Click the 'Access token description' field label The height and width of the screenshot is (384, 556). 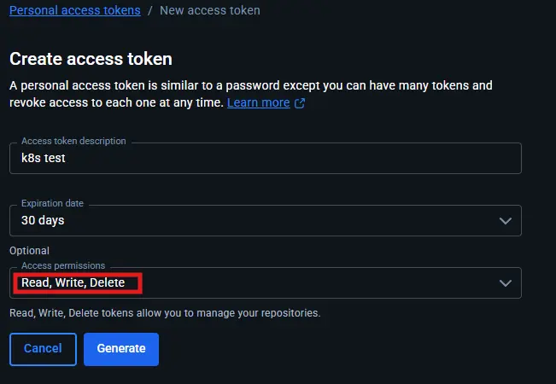point(73,141)
